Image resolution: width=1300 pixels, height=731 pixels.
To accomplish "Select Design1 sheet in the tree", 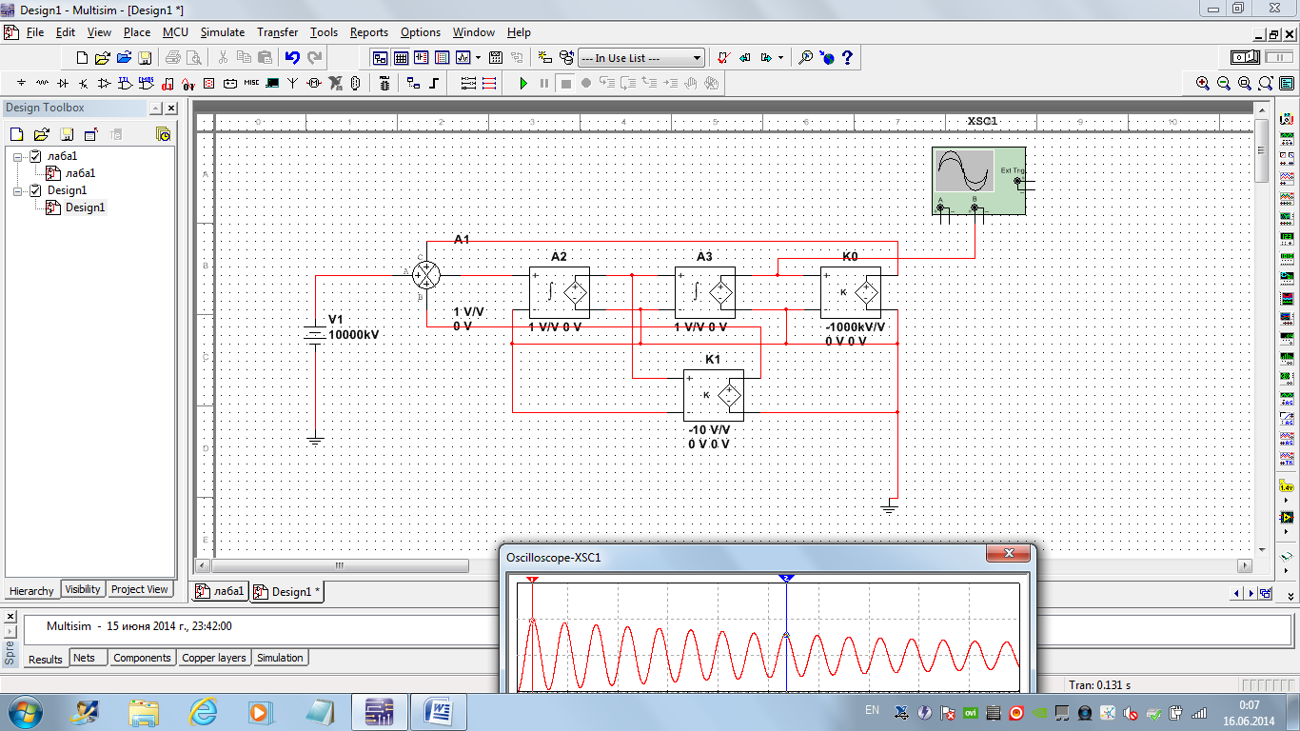I will tap(85, 207).
